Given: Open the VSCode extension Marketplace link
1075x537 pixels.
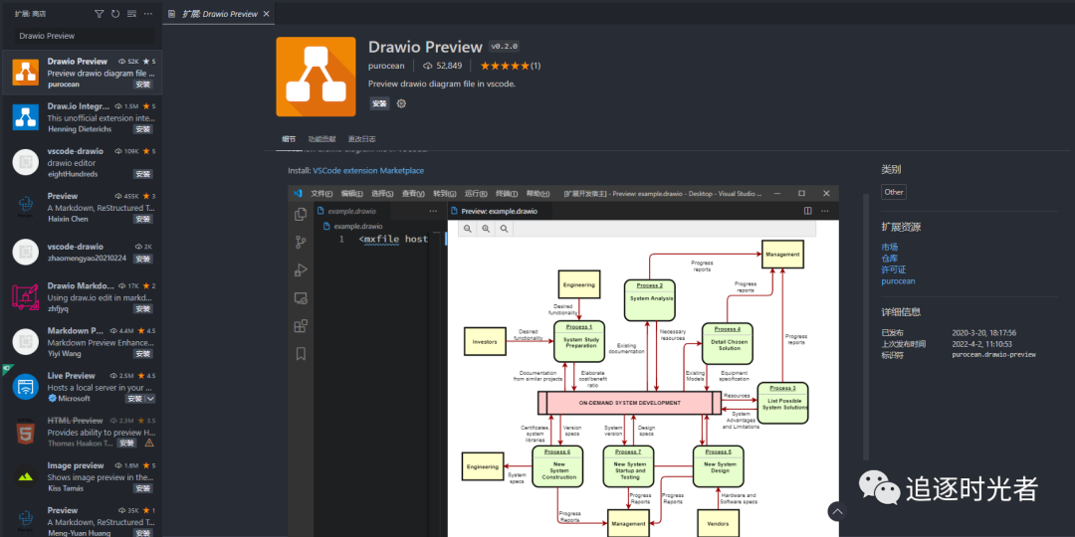Looking at the screenshot, I should [368, 171].
